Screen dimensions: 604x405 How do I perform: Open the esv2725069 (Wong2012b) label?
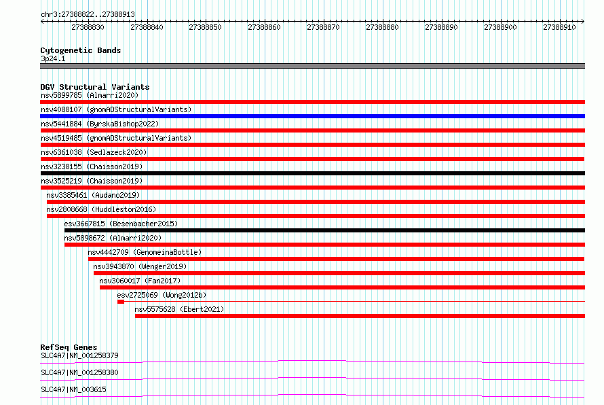click(162, 295)
